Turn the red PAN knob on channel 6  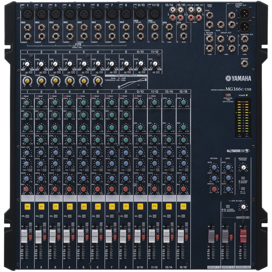click(97, 189)
